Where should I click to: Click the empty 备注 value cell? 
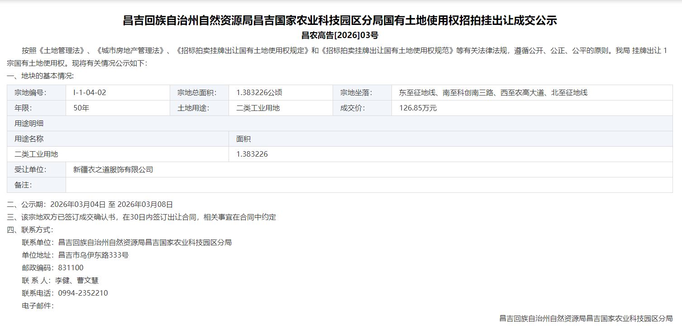(369, 185)
